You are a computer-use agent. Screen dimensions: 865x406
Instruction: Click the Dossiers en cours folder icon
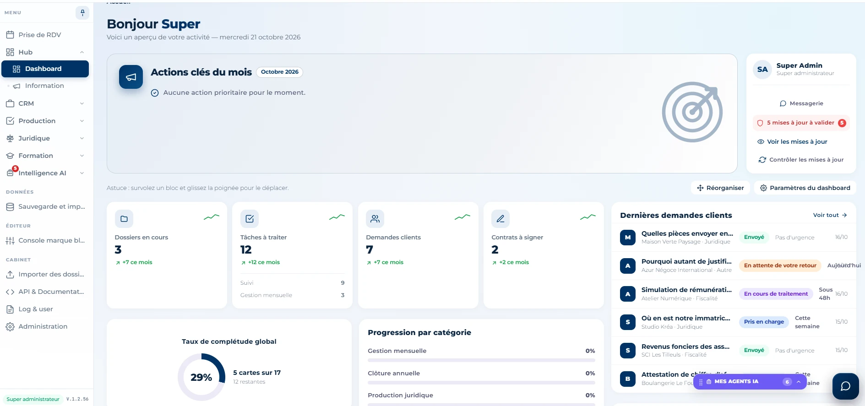124,219
